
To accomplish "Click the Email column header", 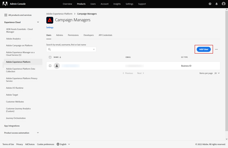I will (128, 57).
